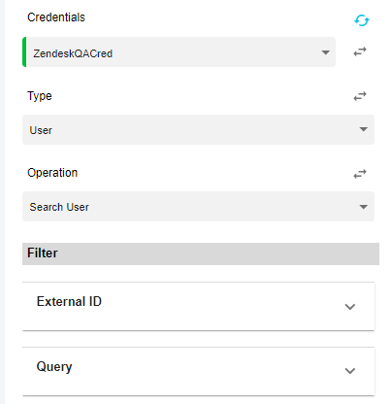Open the Operation dropdown showing Search User
Viewport: 392px width, 404px height.
(198, 207)
